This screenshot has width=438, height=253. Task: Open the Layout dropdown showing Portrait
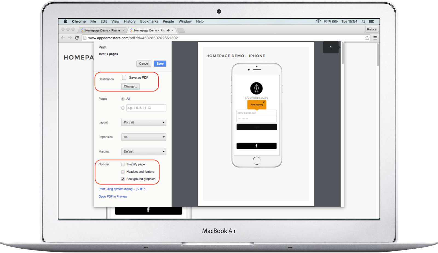[x=143, y=122]
